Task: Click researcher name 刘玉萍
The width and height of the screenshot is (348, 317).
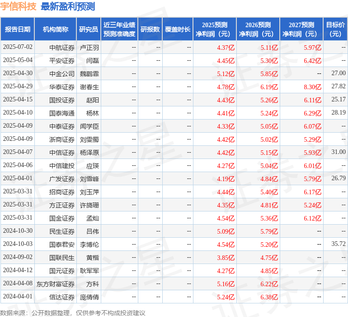Action: [89, 192]
